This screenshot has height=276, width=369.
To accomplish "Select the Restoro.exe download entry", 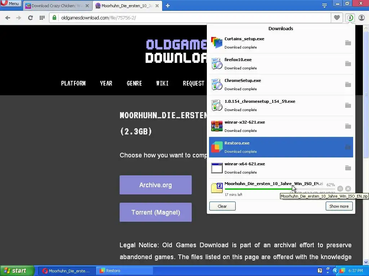I will pyautogui.click(x=281, y=147).
